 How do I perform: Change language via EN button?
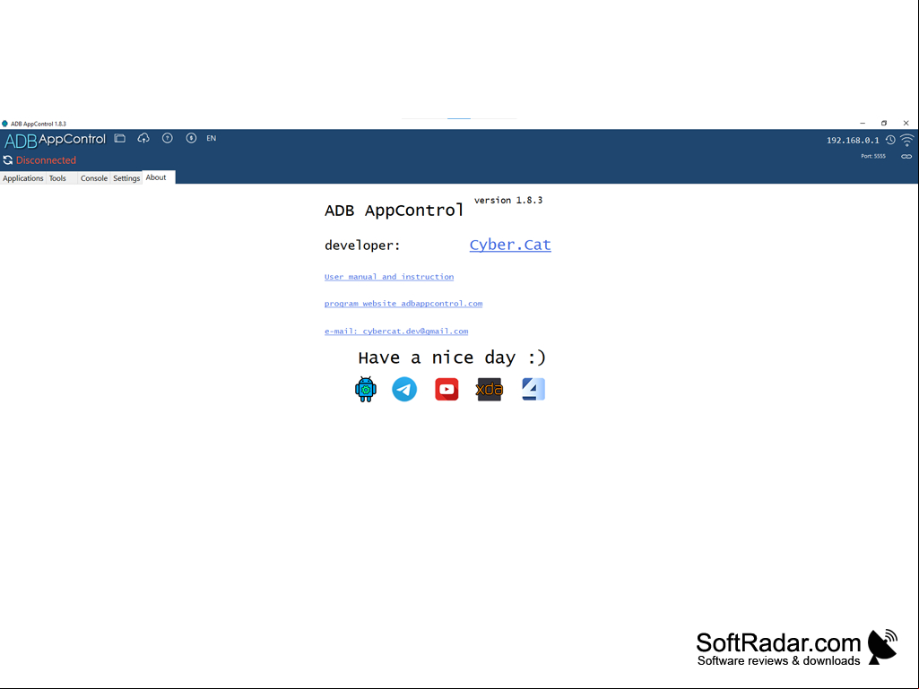pyautogui.click(x=212, y=138)
